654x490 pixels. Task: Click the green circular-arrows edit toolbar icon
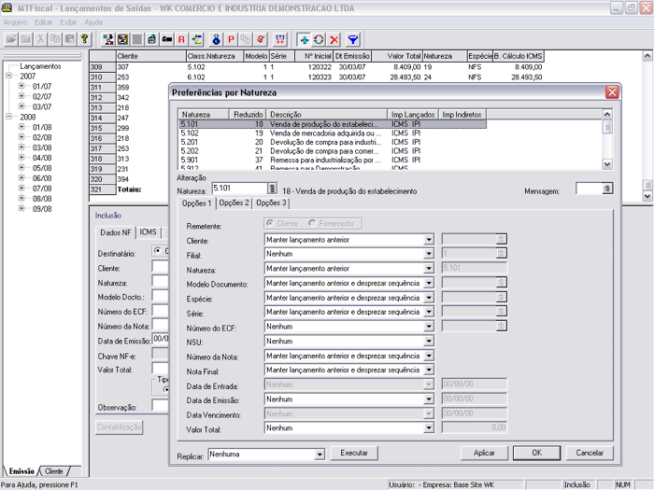(x=319, y=40)
